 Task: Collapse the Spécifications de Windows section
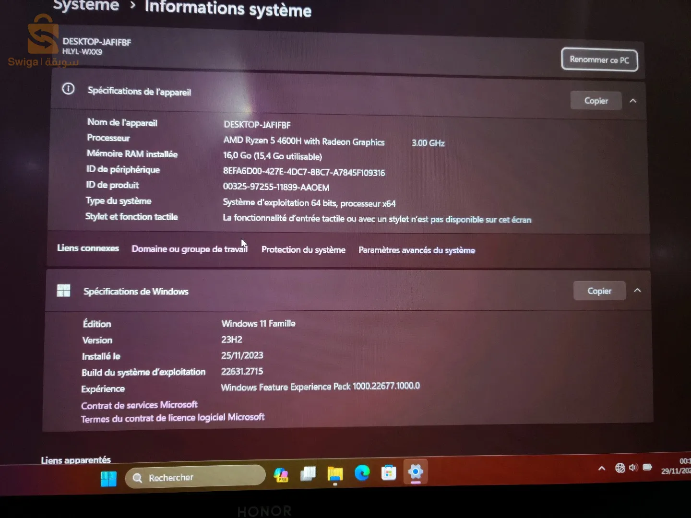637,291
